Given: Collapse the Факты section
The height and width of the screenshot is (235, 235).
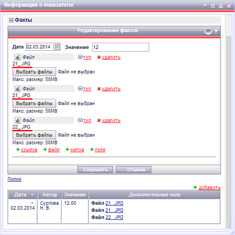Looking at the screenshot, I should tap(11, 20).
